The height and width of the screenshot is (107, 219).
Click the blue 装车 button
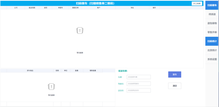coord(175,75)
